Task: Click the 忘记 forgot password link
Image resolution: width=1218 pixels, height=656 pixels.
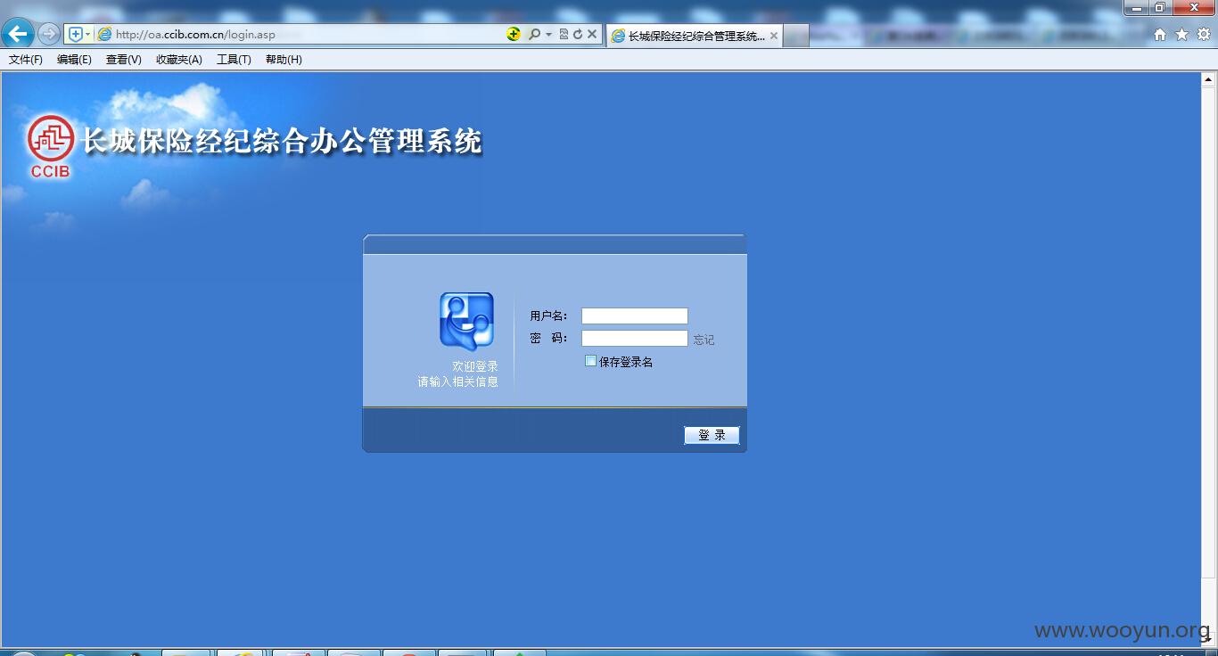Action: click(704, 340)
